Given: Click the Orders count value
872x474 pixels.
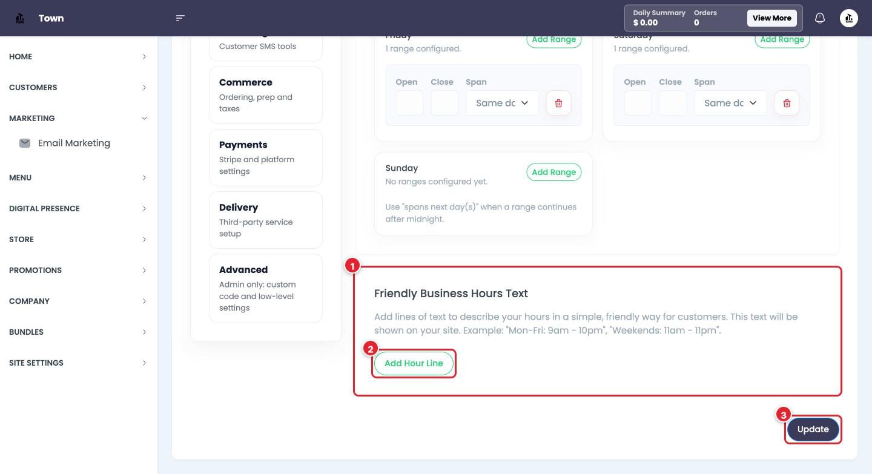Looking at the screenshot, I should coord(696,23).
